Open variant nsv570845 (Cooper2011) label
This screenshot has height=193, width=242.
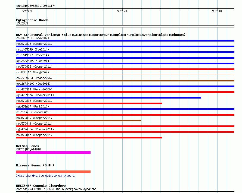point(34,135)
